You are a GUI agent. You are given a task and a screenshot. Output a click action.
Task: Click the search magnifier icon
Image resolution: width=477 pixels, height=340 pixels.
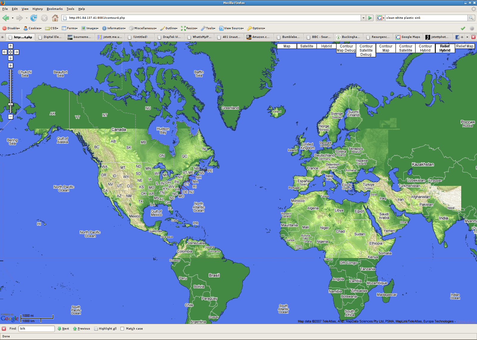471,18
